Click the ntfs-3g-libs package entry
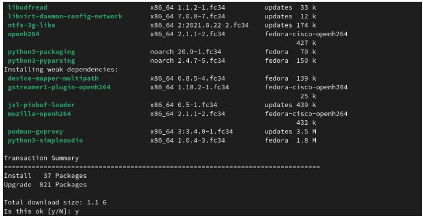423x217 pixels. [32, 25]
